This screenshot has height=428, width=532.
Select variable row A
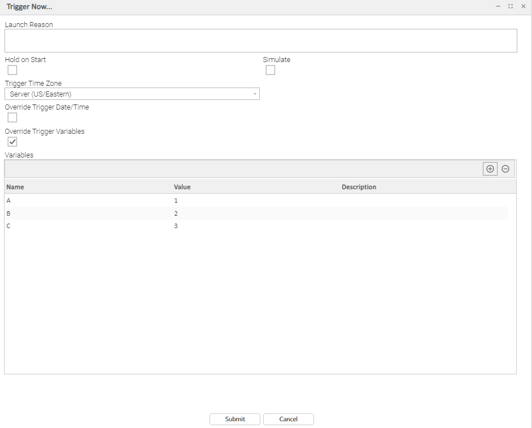(x=9, y=200)
